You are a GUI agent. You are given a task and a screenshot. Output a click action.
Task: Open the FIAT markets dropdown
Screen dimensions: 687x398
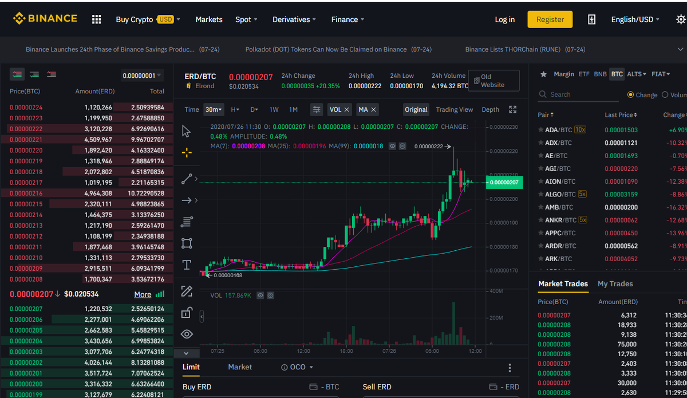[x=660, y=74]
